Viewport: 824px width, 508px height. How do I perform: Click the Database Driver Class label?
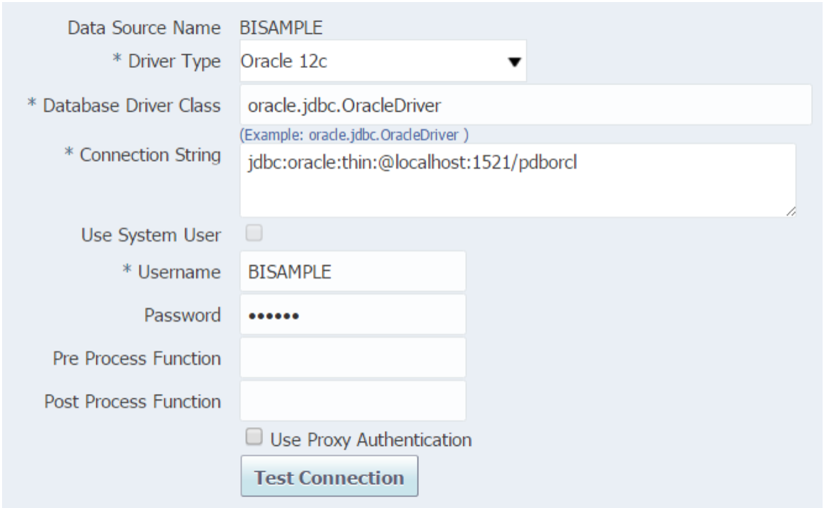click(x=123, y=106)
